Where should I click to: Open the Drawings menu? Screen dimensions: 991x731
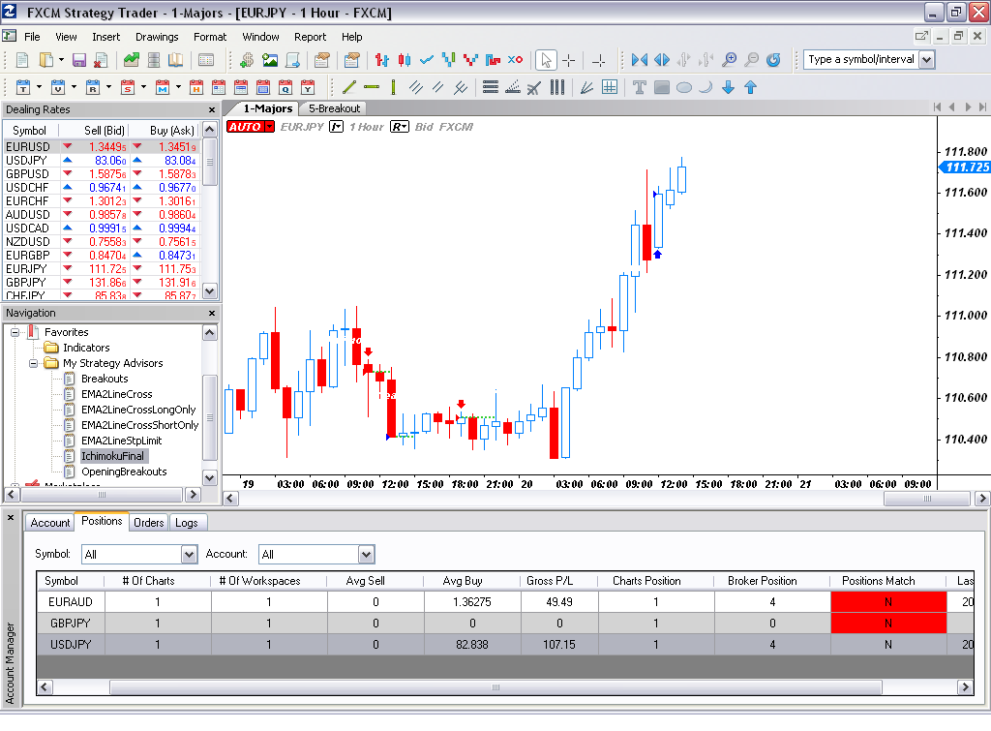tap(157, 37)
